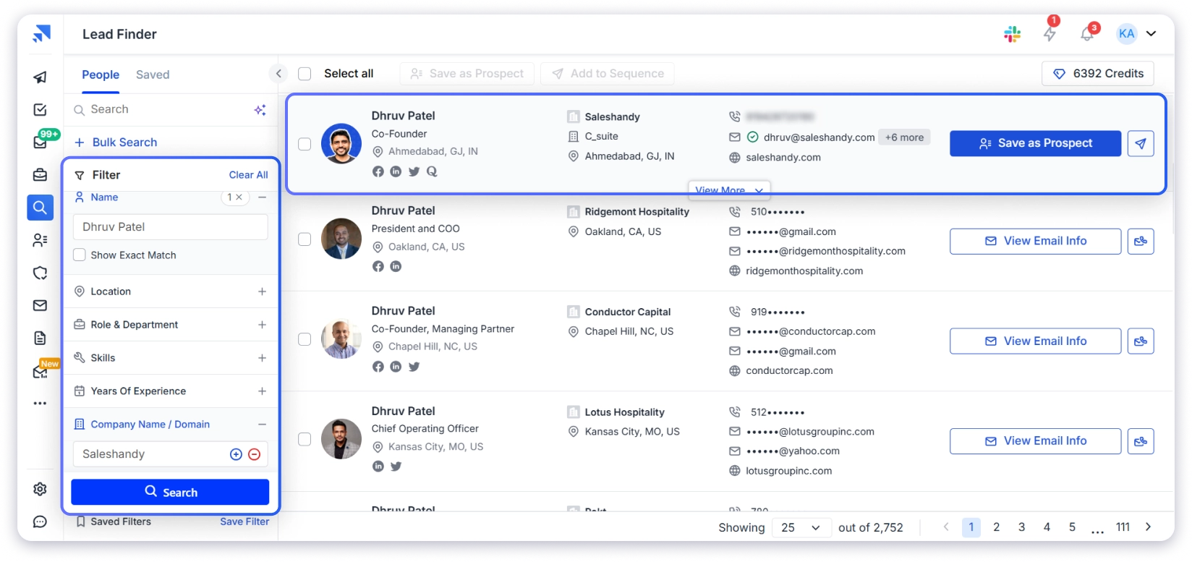Click View Email Info for Lotus Hospitality
This screenshot has height=562, width=1192.
coord(1035,440)
